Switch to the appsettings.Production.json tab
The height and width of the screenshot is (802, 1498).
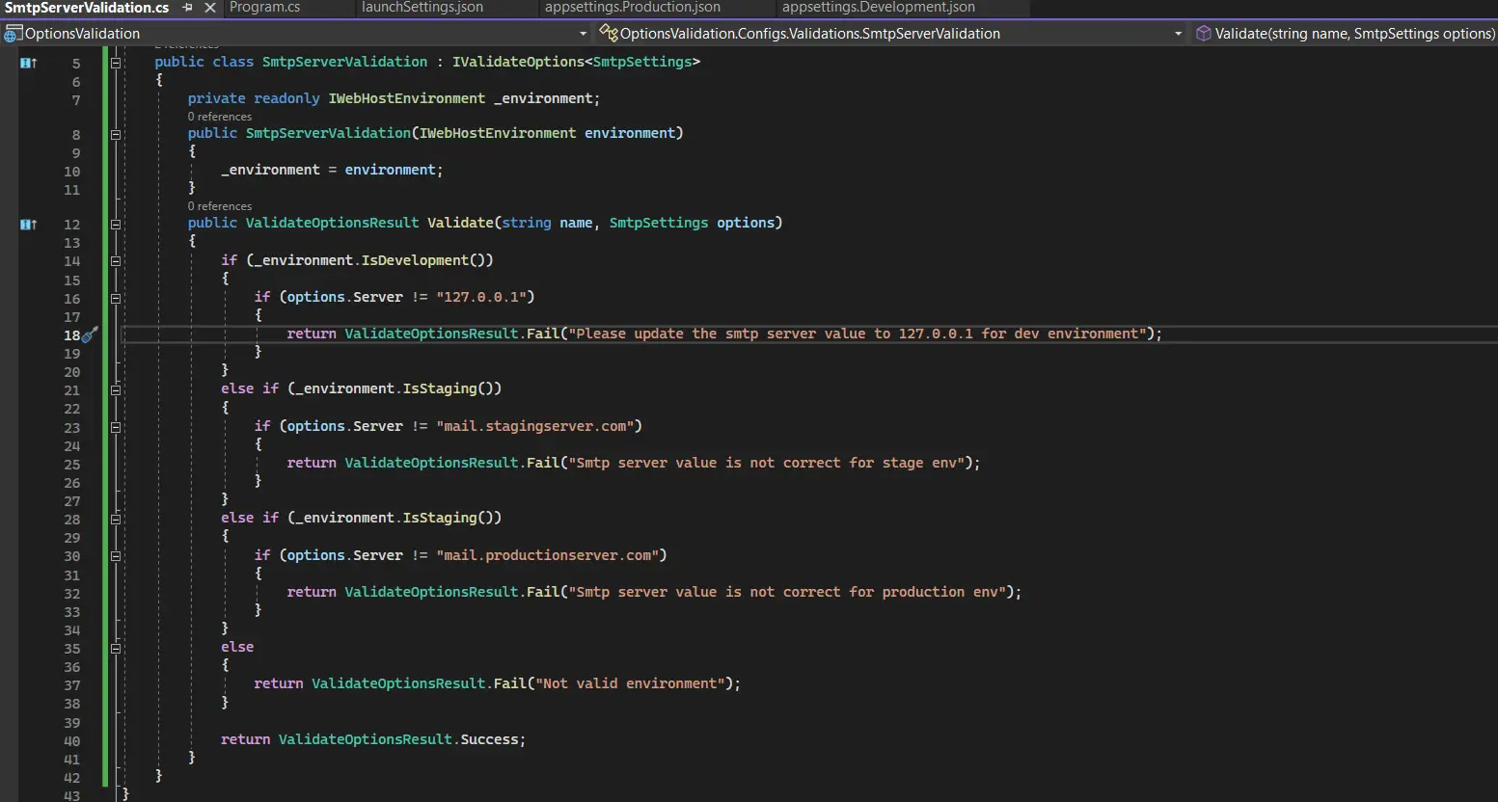click(x=632, y=8)
